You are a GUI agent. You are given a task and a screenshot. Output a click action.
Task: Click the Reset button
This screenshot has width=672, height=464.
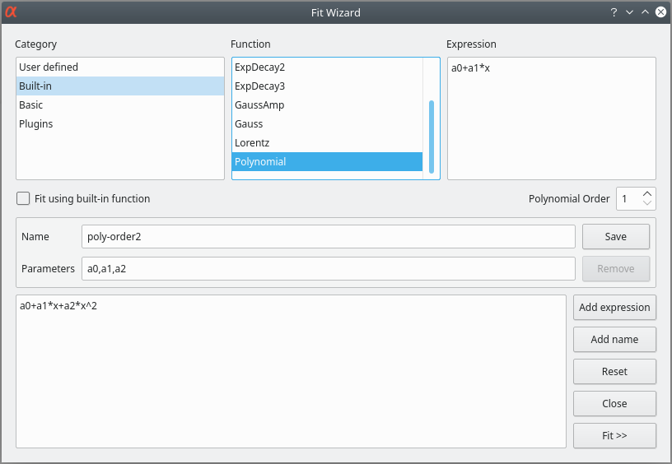click(614, 371)
